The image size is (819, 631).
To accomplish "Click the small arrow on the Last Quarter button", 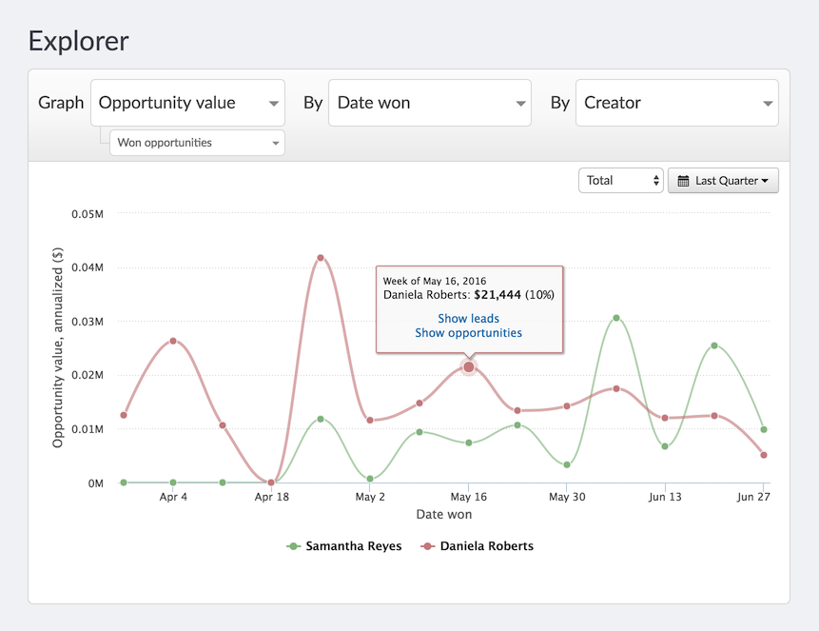I will pos(765,181).
